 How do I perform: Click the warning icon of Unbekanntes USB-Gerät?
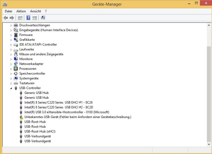pos(21,117)
